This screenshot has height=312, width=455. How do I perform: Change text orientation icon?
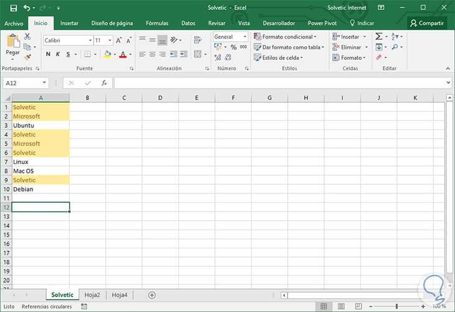(174, 40)
